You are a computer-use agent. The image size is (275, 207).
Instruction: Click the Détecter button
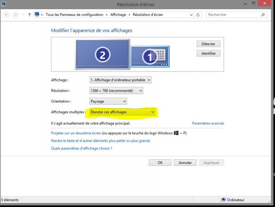click(x=208, y=44)
